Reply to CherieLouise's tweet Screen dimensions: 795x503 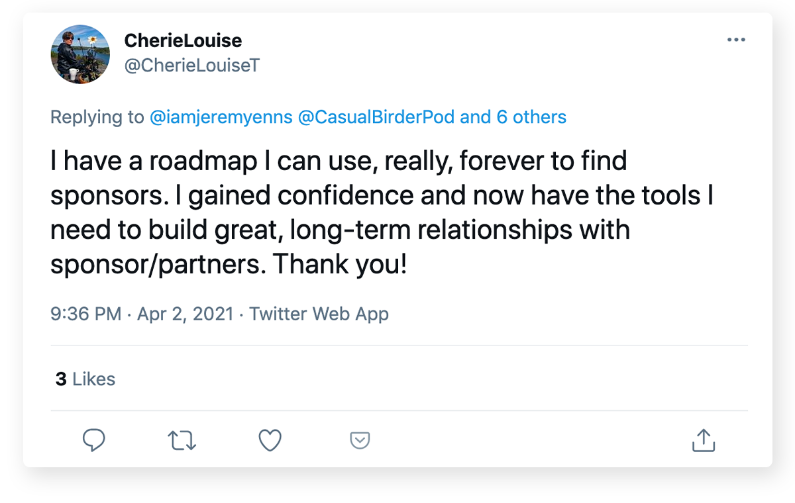click(93, 440)
